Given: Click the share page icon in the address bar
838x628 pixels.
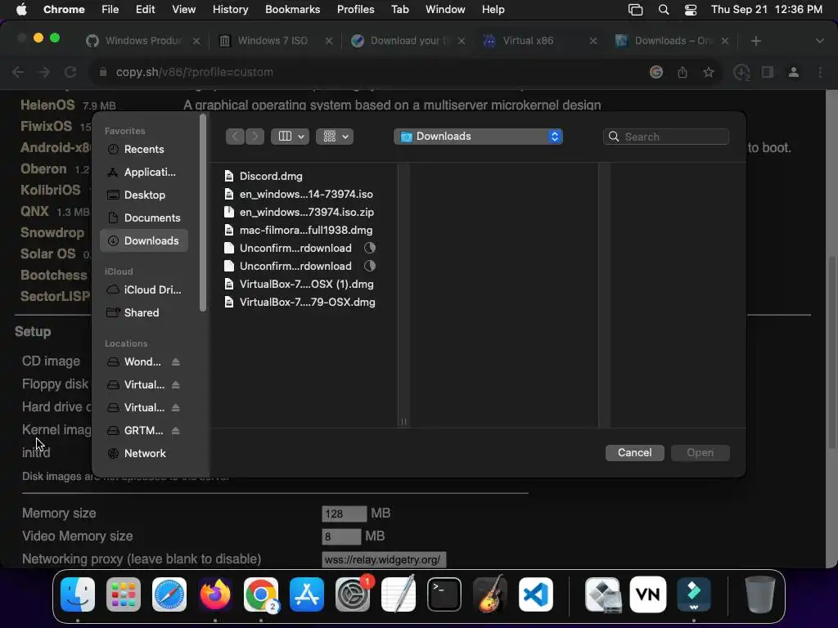Looking at the screenshot, I should 683,72.
